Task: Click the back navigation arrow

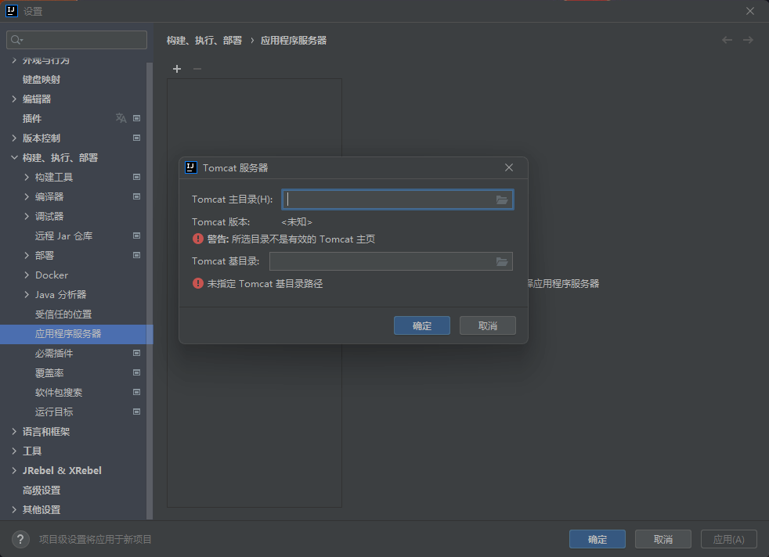Action: tap(727, 40)
